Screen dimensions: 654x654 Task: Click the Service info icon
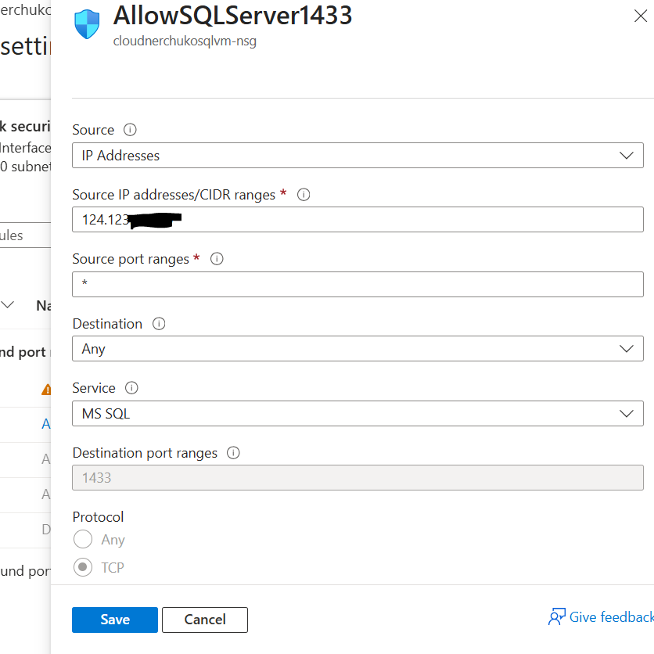click(x=131, y=388)
